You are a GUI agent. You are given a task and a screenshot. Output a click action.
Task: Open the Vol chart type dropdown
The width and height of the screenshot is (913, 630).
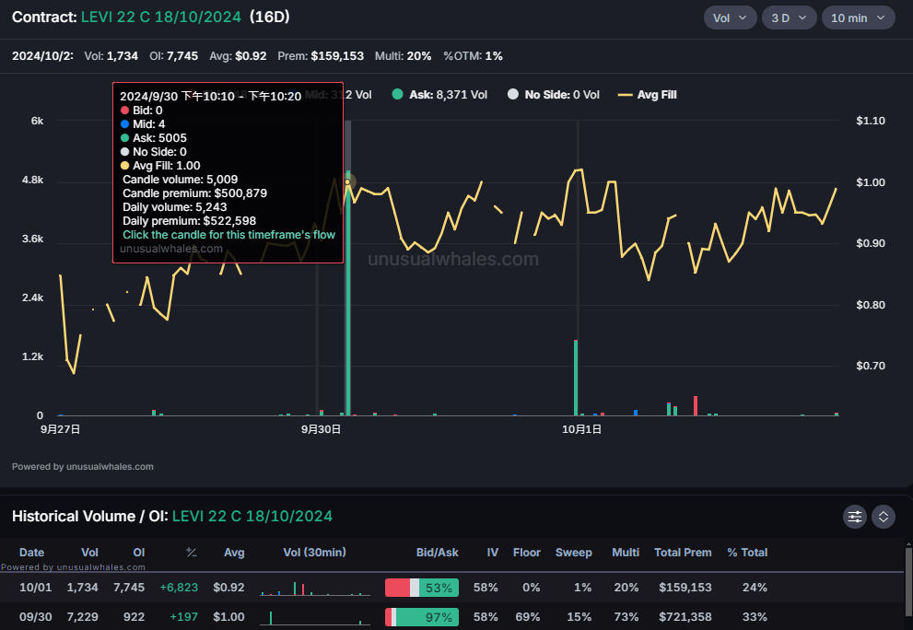[730, 17]
